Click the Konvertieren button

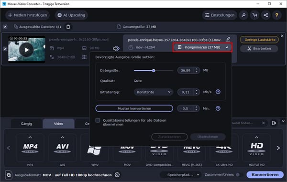[x=265, y=175]
